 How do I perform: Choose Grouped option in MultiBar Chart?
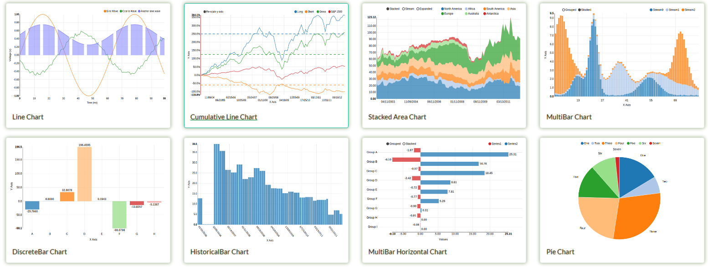pos(564,10)
